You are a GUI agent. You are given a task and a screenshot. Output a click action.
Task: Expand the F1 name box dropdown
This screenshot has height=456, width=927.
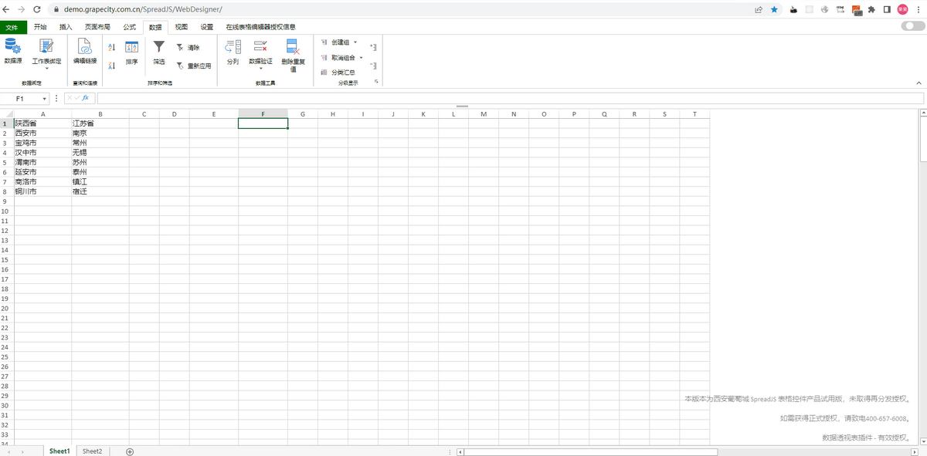[45, 99]
